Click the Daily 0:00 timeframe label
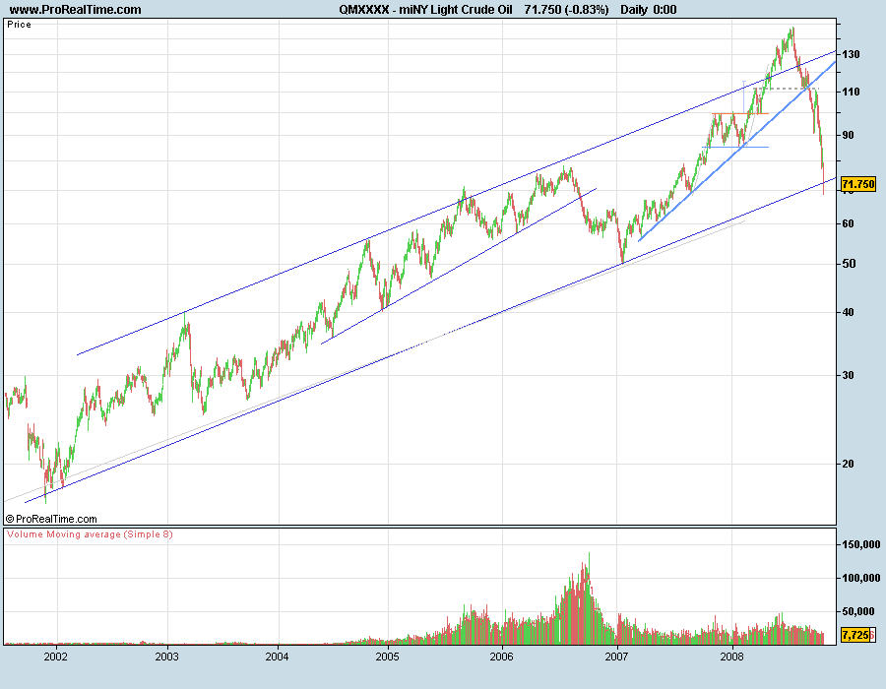This screenshot has height=689, width=886. (x=648, y=9)
